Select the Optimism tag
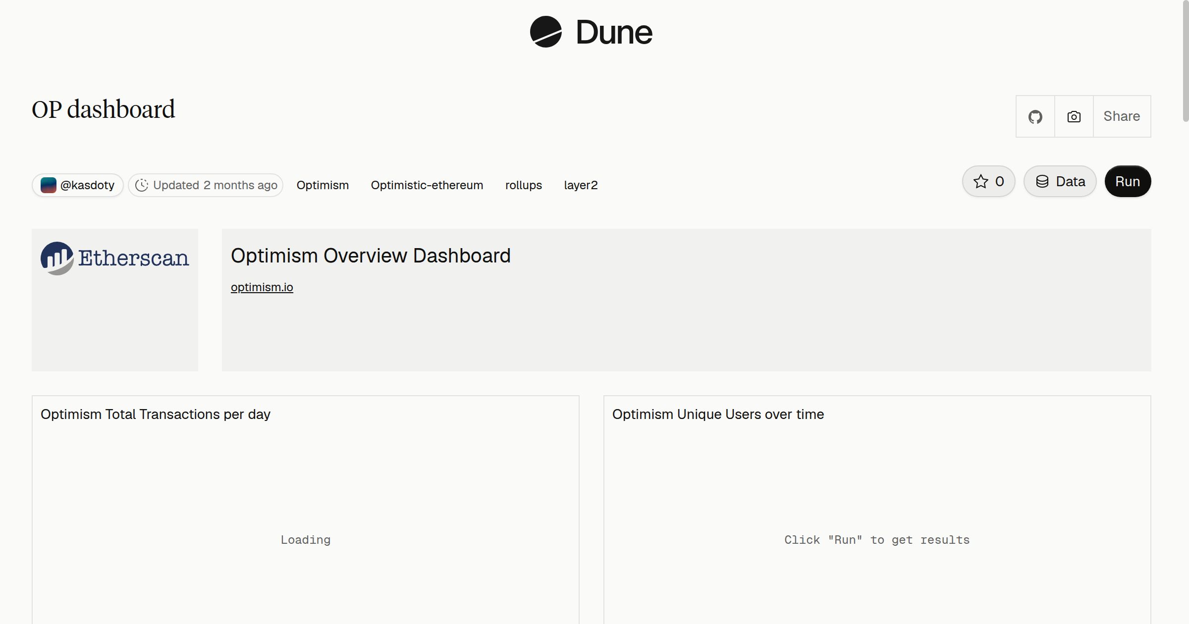 click(x=323, y=185)
